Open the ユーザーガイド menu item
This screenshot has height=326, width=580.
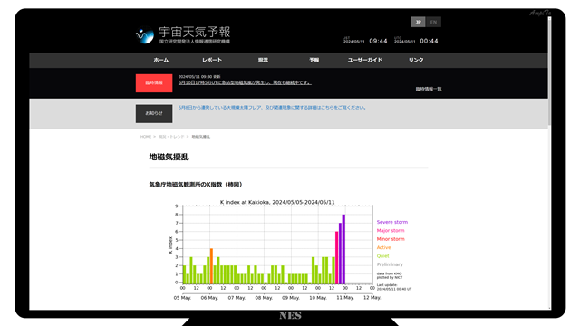coord(364,60)
